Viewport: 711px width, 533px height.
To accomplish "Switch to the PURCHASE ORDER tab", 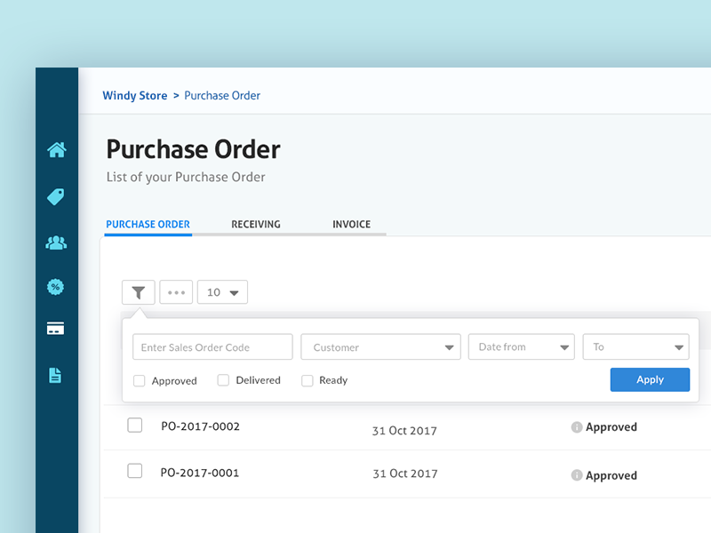I will pyautogui.click(x=148, y=225).
